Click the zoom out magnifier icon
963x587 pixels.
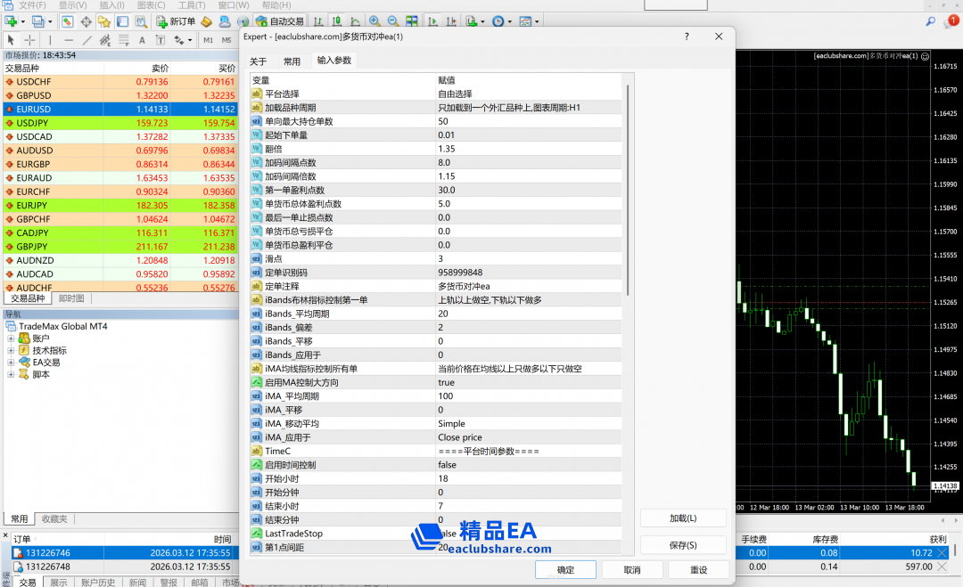[x=391, y=21]
